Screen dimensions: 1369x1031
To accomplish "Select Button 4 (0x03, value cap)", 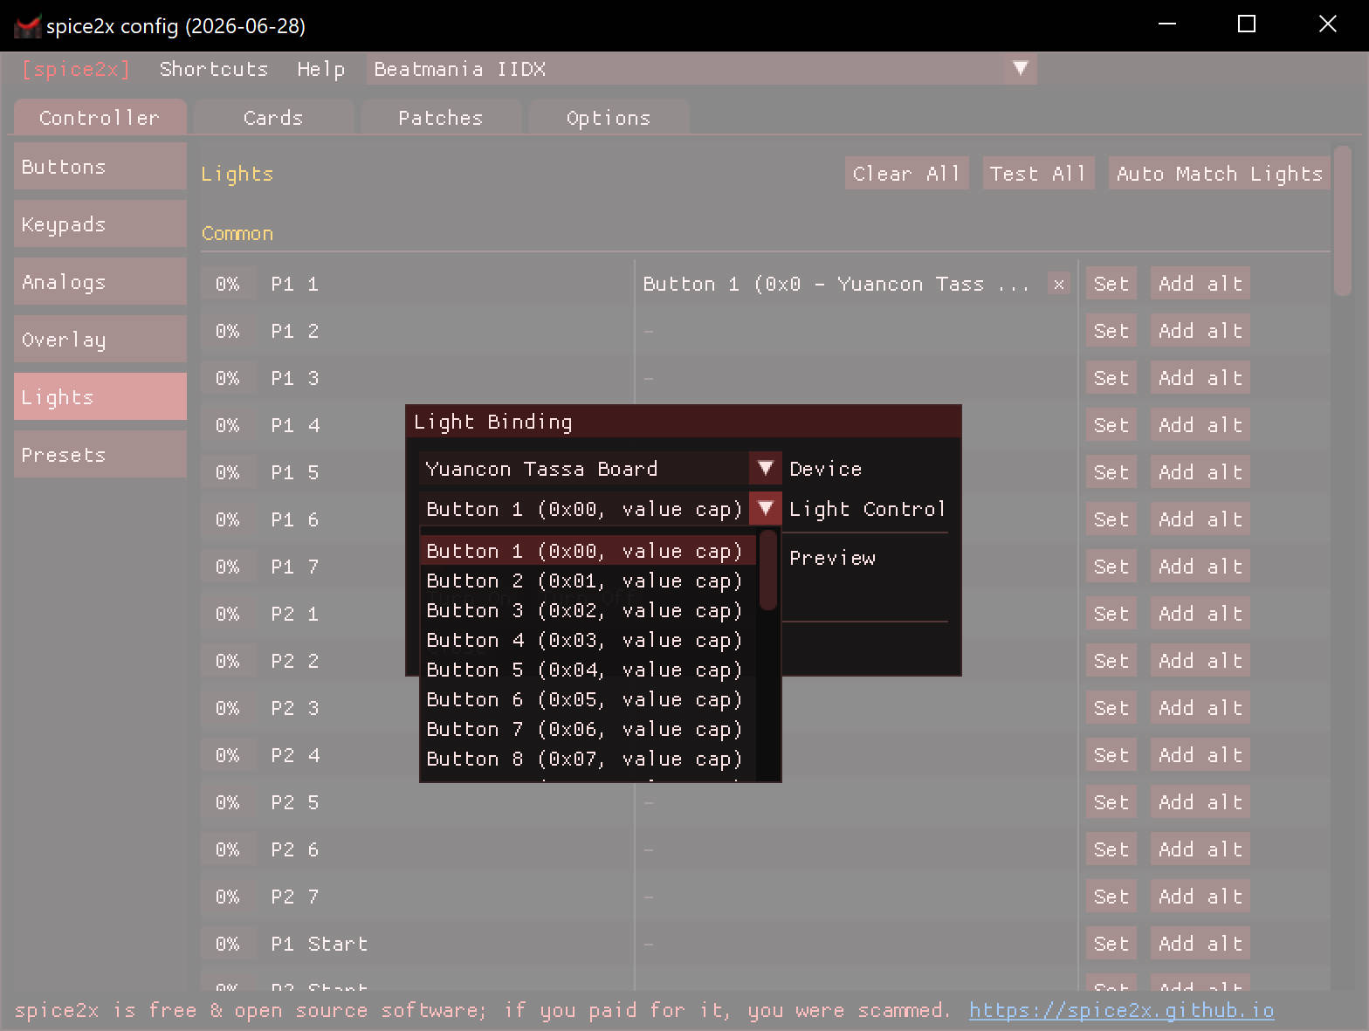I will coord(588,640).
